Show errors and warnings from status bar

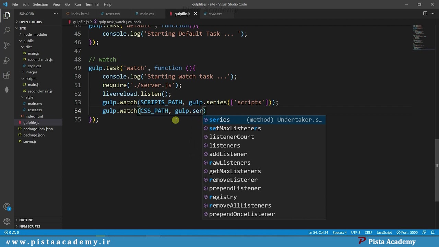pos(12,232)
